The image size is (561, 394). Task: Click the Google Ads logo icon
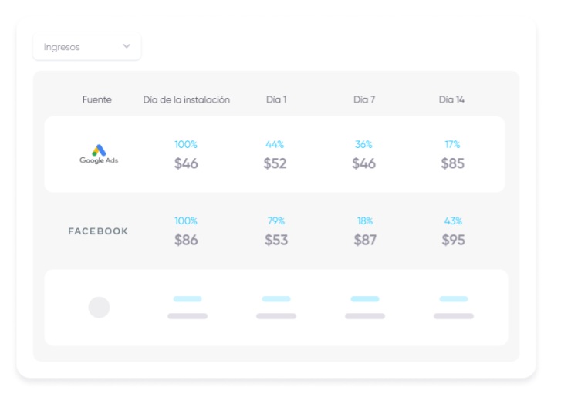click(x=99, y=151)
